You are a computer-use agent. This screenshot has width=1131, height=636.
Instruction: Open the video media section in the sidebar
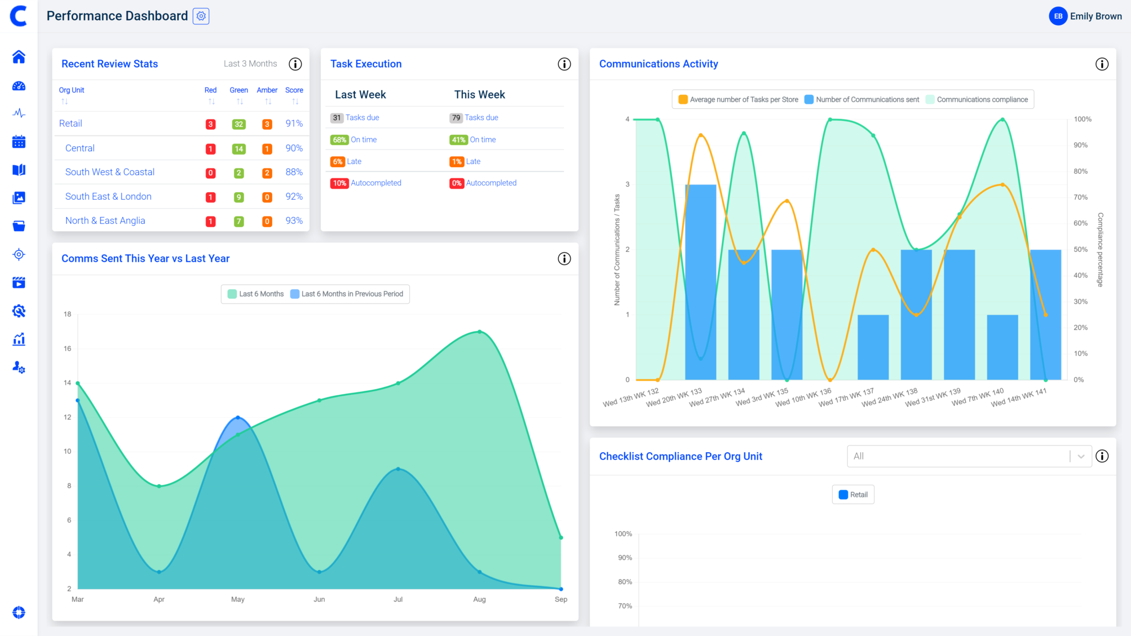click(x=19, y=282)
